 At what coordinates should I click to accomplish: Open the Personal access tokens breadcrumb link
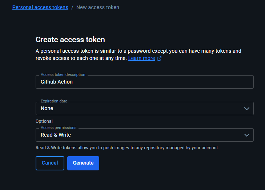pos(40,7)
